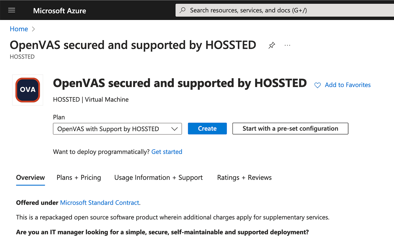
Task: Click the search magnifier in the top bar
Action: (x=183, y=10)
